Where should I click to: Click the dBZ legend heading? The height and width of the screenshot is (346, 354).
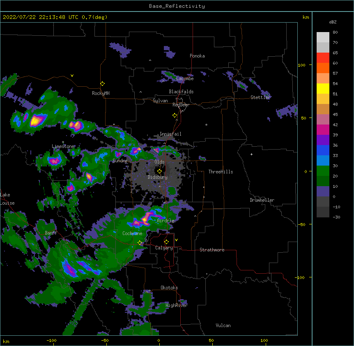(x=333, y=22)
